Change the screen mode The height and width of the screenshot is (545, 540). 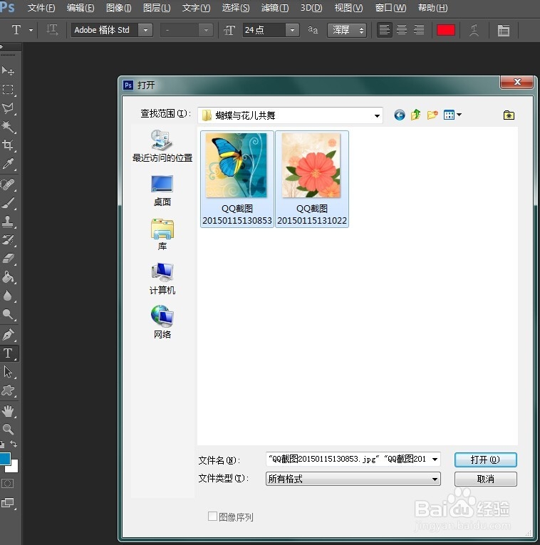pyautogui.click(x=8, y=502)
